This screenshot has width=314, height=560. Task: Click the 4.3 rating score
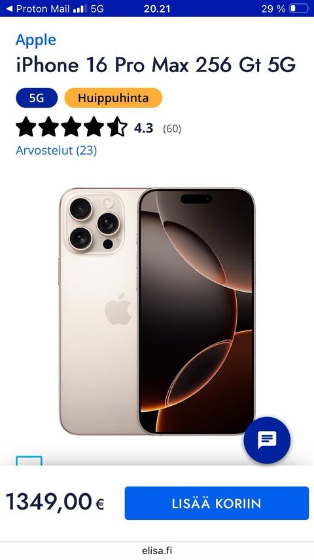coord(144,129)
